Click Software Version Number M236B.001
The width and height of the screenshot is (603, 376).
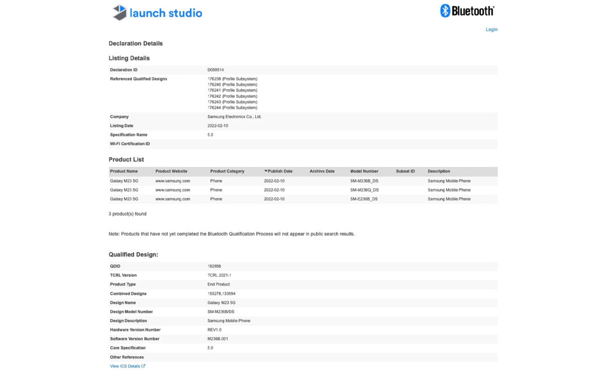(x=218, y=339)
